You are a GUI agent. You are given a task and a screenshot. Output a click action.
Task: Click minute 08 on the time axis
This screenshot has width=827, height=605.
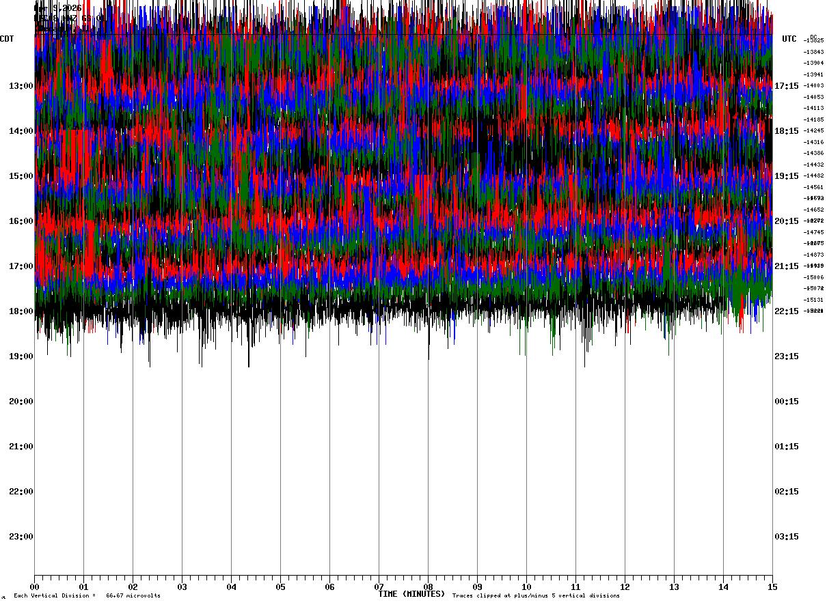click(428, 587)
